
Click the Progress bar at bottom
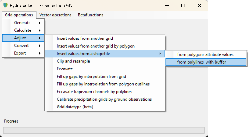104,130
